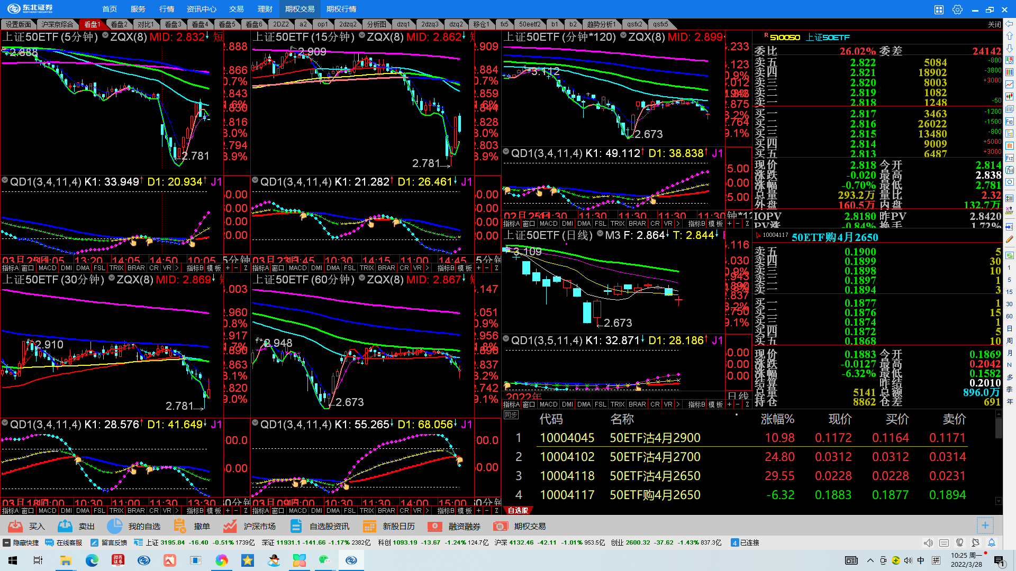Click the back arrow in right sidebar
The height and width of the screenshot is (571, 1016).
(x=1010, y=24)
